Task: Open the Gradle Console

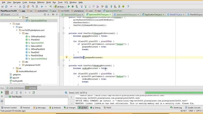Action: click(193, 108)
